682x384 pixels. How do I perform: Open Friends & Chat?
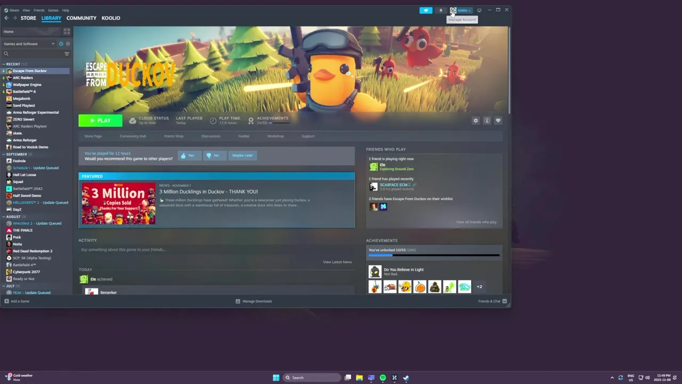pos(493,301)
